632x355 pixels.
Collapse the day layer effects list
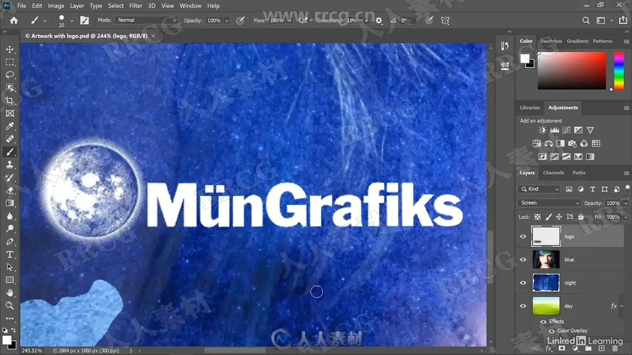(x=622, y=306)
